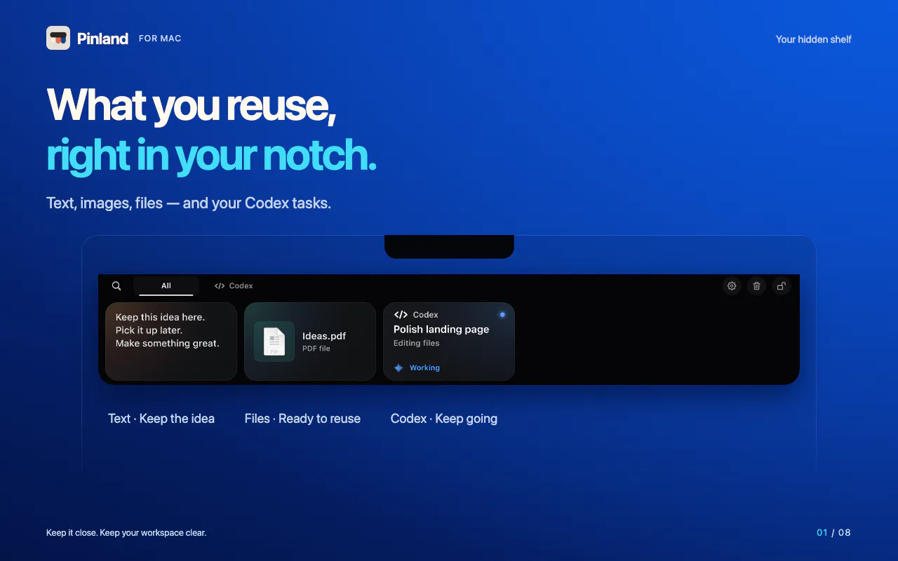The height and width of the screenshot is (561, 898).
Task: Click the 'Text, images, files' subtitle line
Action: coord(189,203)
